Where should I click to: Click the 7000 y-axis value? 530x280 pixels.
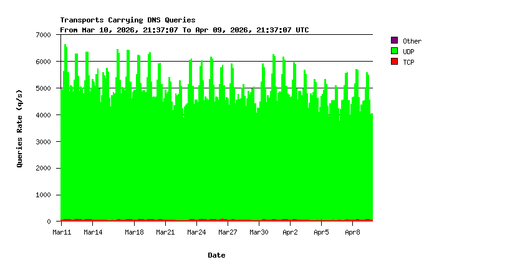43,35
